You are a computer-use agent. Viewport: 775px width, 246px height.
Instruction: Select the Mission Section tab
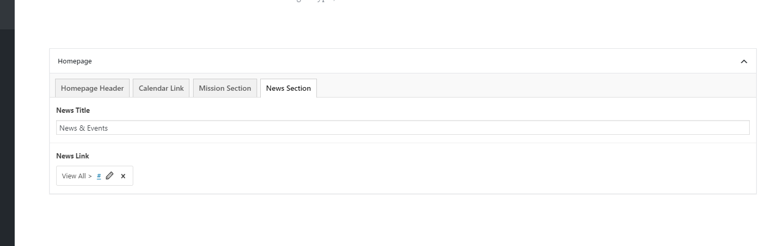coord(225,88)
